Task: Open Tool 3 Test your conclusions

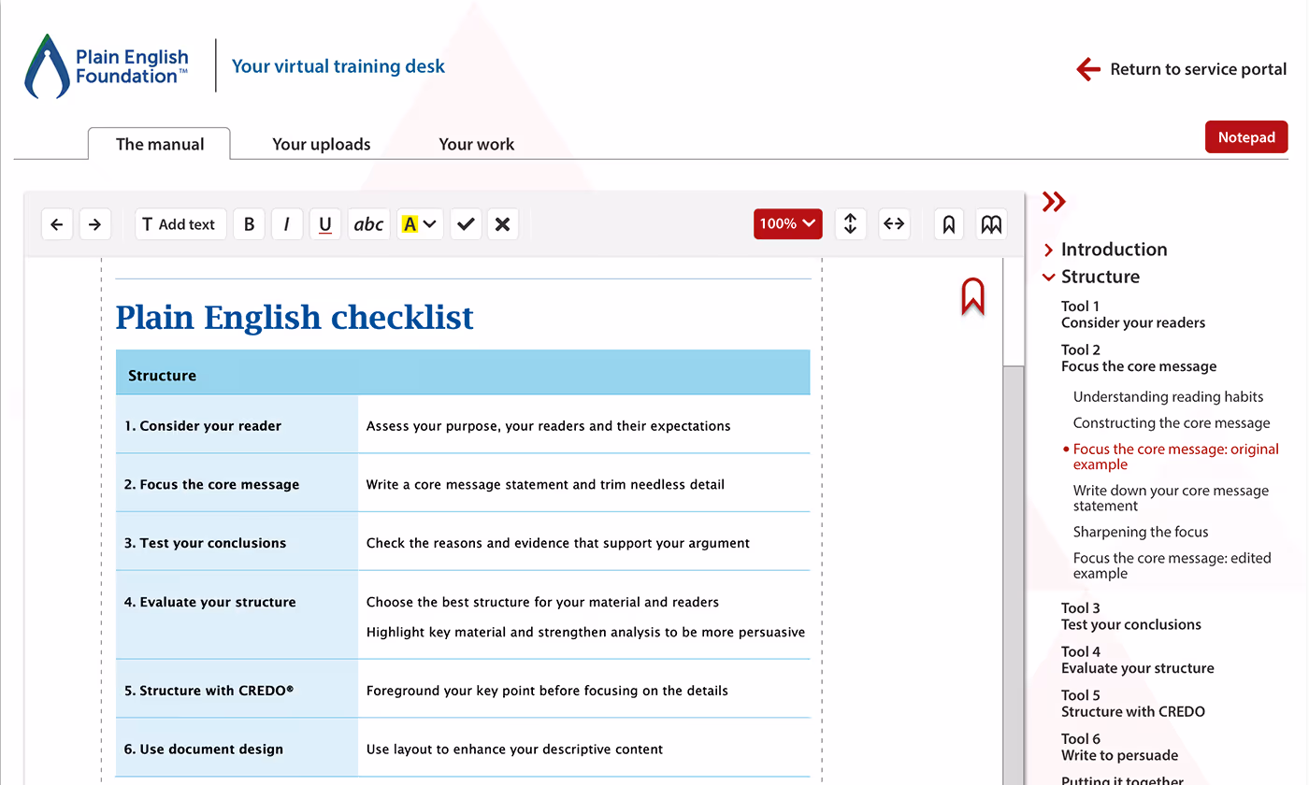Action: pos(1131,617)
